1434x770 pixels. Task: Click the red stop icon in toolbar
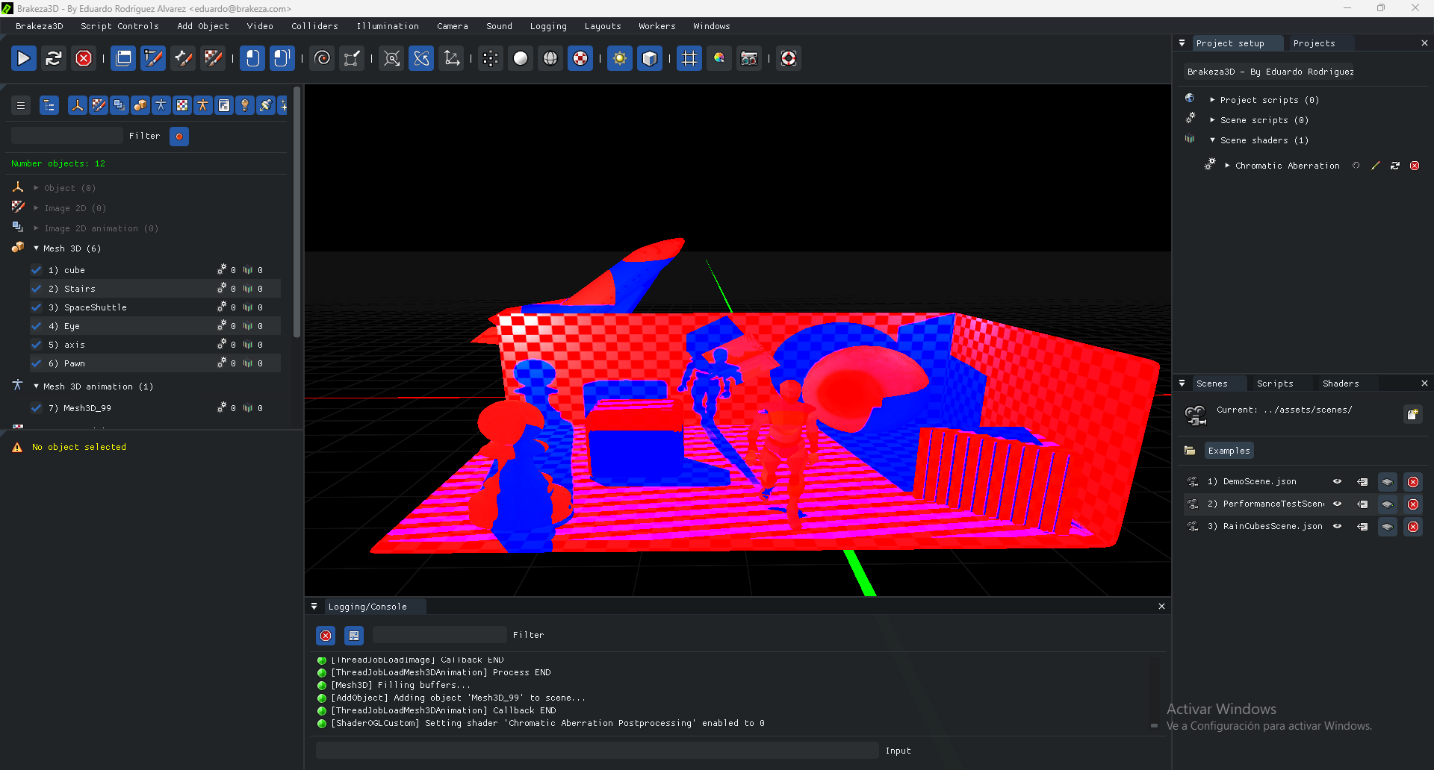click(x=84, y=58)
